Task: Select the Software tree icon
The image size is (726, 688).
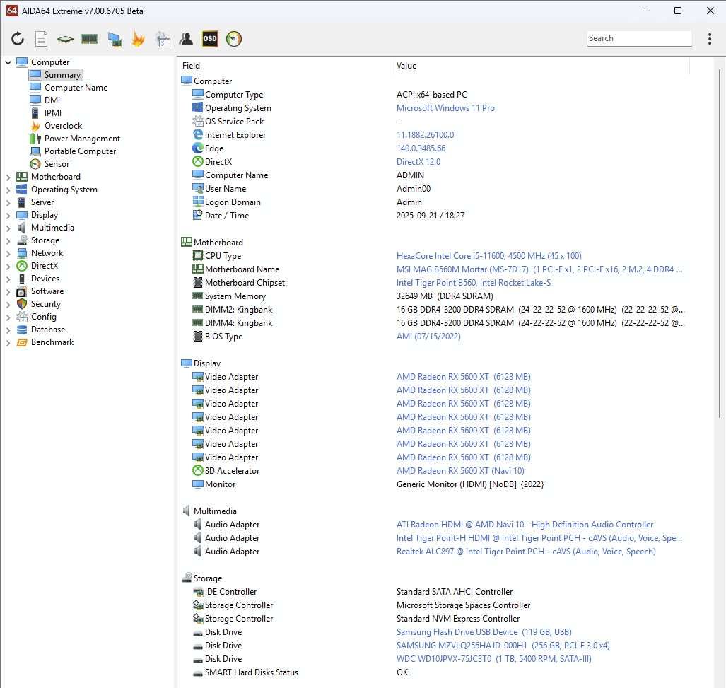Action: pyautogui.click(x=22, y=291)
